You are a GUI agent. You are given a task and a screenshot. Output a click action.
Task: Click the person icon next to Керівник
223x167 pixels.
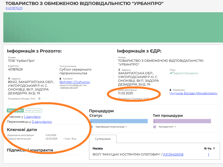pyautogui.click(x=170, y=90)
